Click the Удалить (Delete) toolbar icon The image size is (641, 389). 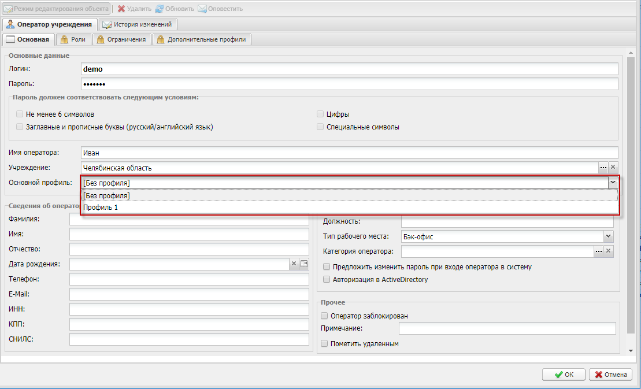point(121,9)
